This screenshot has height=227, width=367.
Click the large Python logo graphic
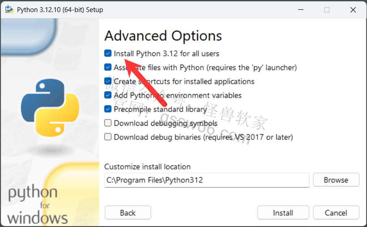pos(50,107)
